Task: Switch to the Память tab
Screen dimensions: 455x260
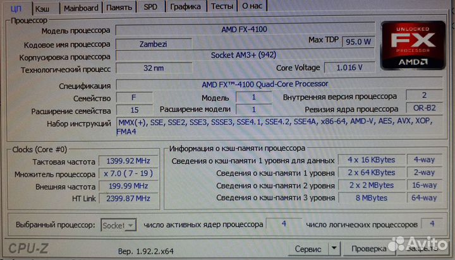Action: (x=119, y=8)
